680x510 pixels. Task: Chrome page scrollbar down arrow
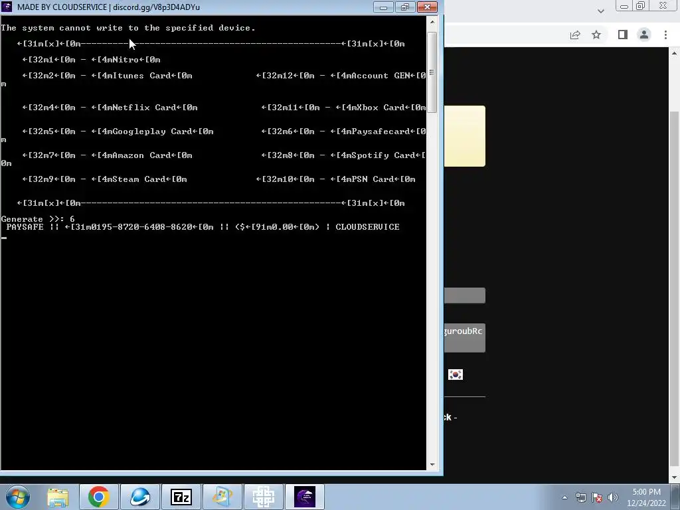[x=675, y=477]
